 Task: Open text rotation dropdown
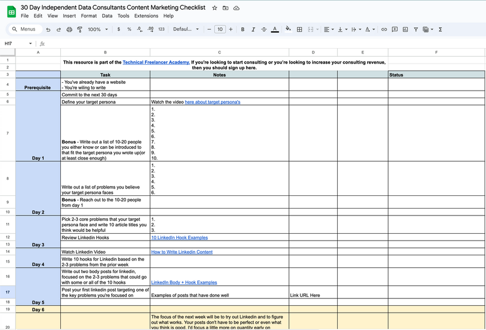click(370, 30)
